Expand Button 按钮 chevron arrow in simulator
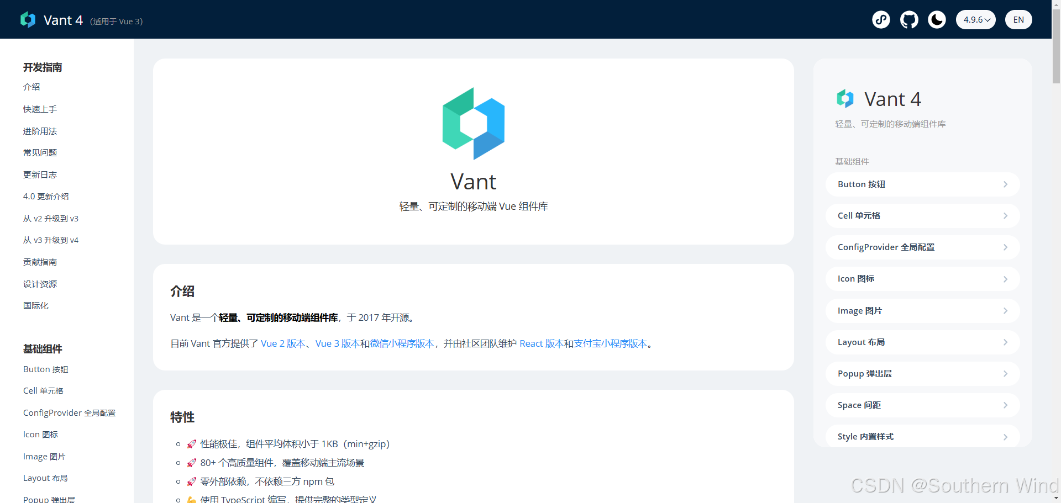This screenshot has height=503, width=1061. (1005, 184)
